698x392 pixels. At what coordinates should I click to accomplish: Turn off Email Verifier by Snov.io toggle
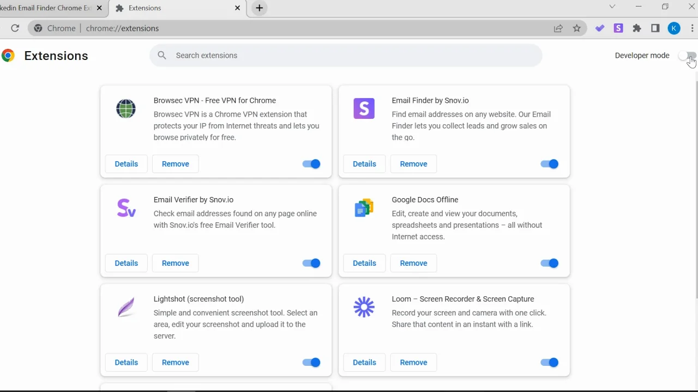tap(311, 263)
